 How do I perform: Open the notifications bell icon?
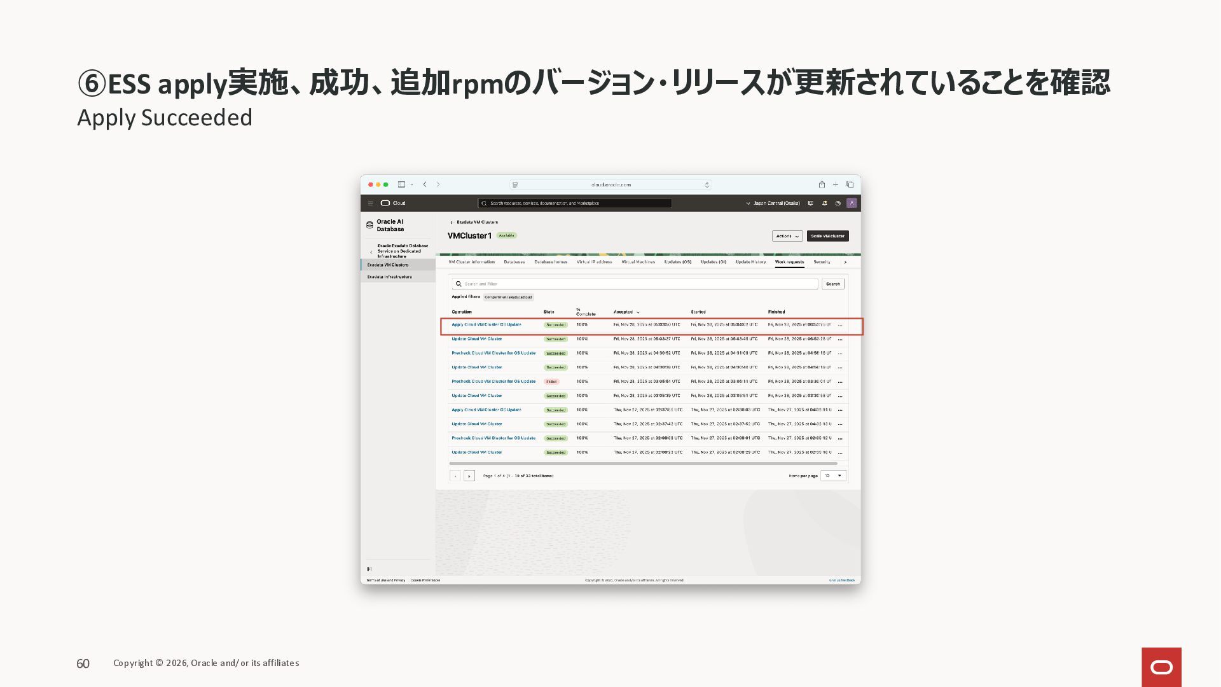(824, 204)
